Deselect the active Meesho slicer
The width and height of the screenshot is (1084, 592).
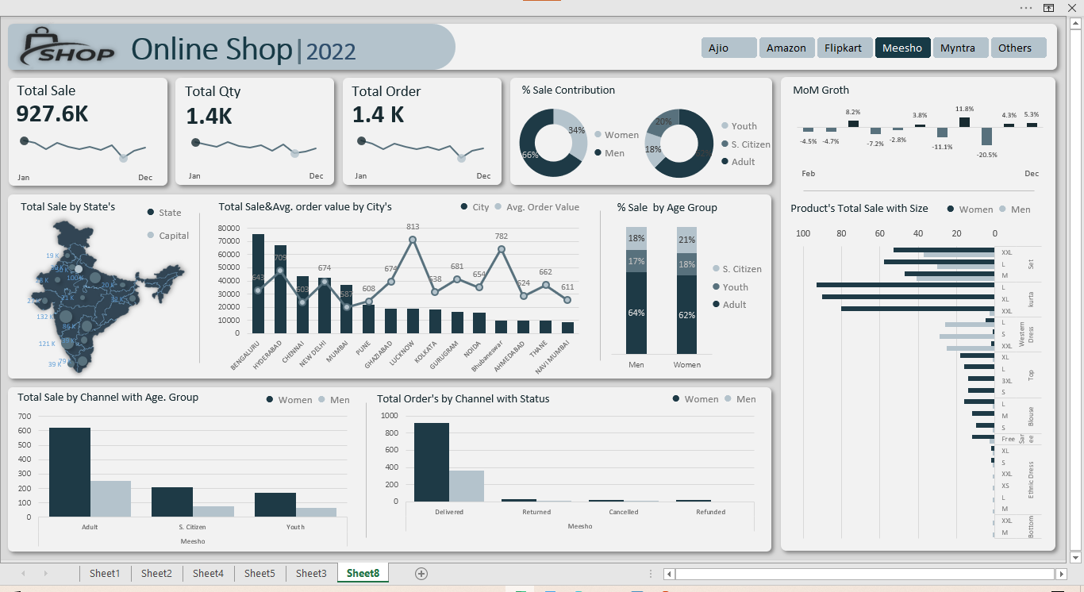click(902, 48)
